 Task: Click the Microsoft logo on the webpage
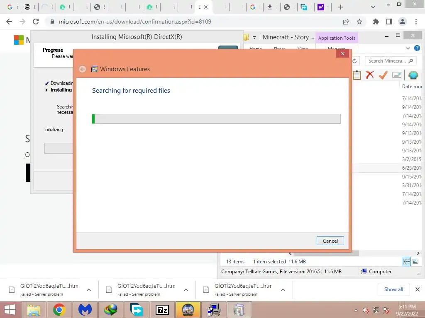19,40
